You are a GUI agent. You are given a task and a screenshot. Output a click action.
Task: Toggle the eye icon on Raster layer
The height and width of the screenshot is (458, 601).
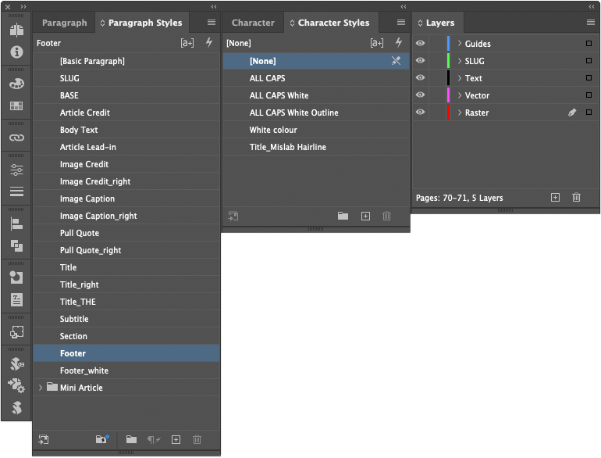pos(421,112)
